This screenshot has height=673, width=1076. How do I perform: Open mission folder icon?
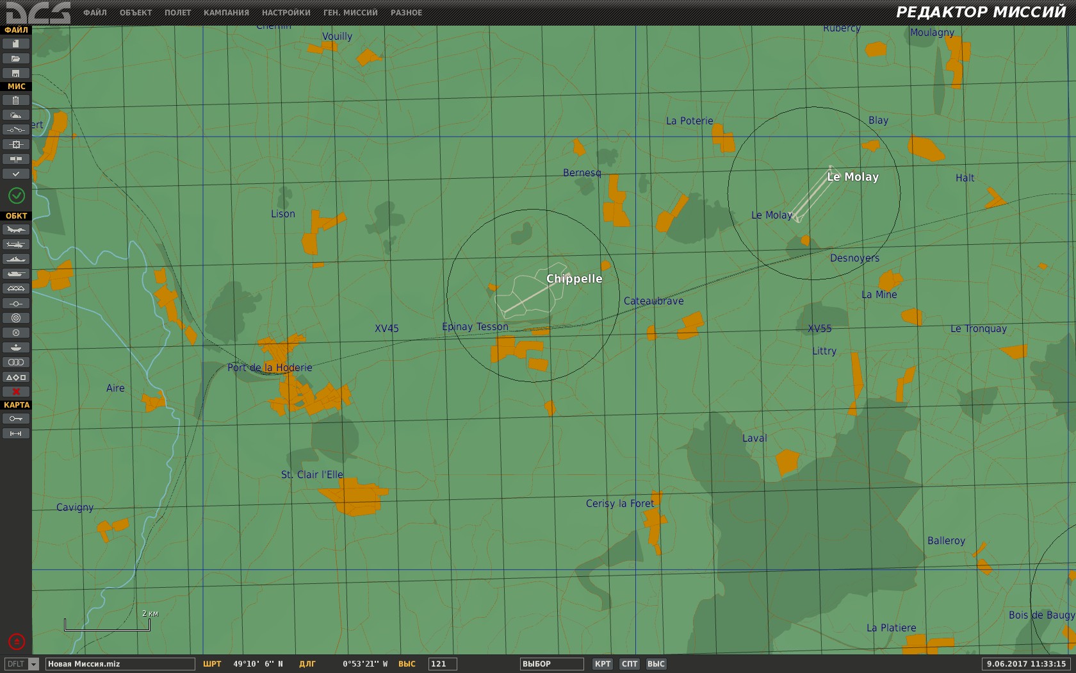click(16, 58)
